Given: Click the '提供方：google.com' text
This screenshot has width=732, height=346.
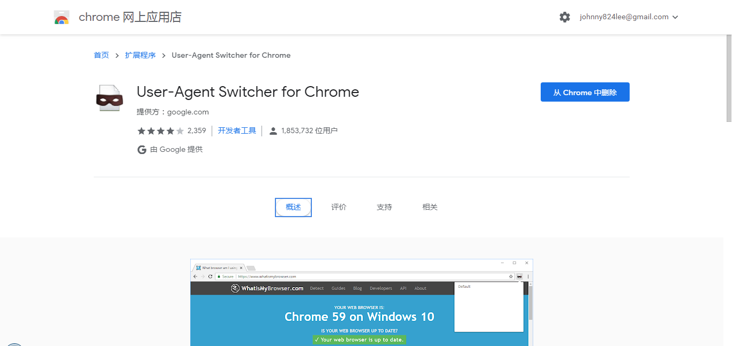Looking at the screenshot, I should click(173, 112).
